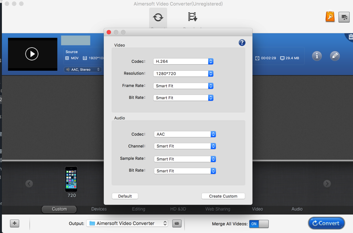This screenshot has width=353, height=233.
Task: Open the Sample Rate dropdown
Action: [185, 159]
